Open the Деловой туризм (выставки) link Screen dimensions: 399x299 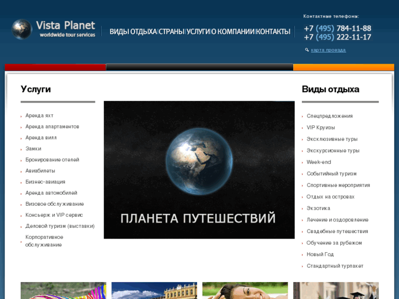point(60,226)
